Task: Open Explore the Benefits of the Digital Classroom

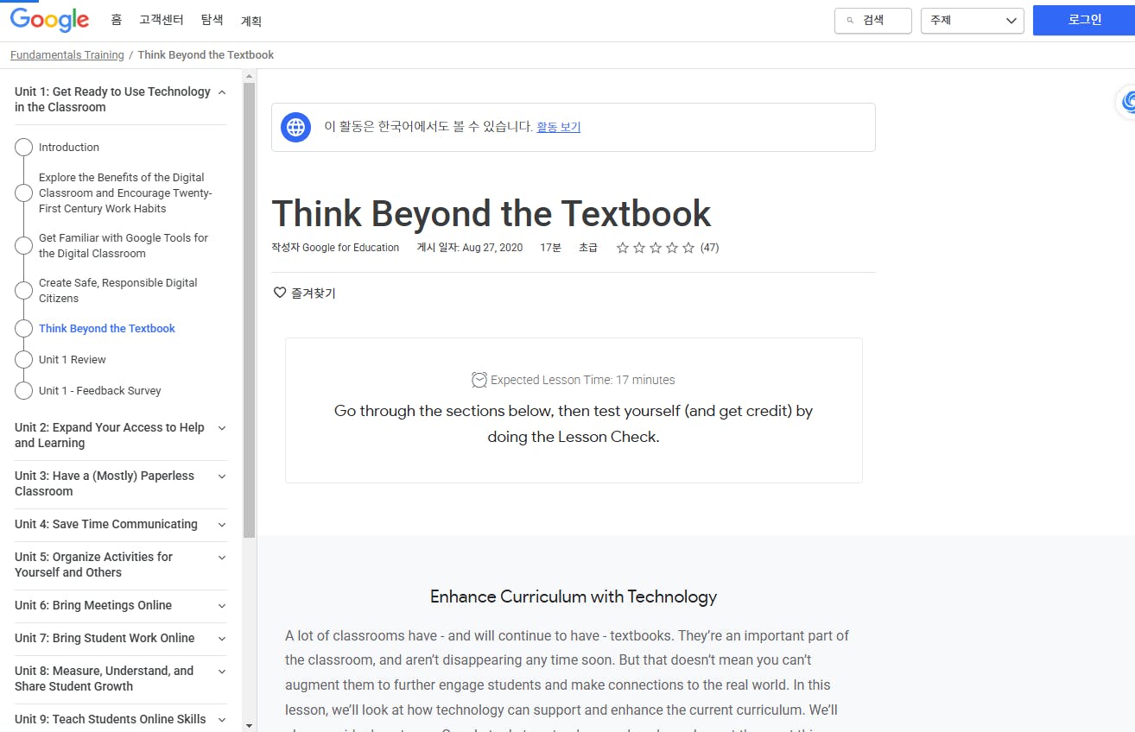Action: (125, 193)
